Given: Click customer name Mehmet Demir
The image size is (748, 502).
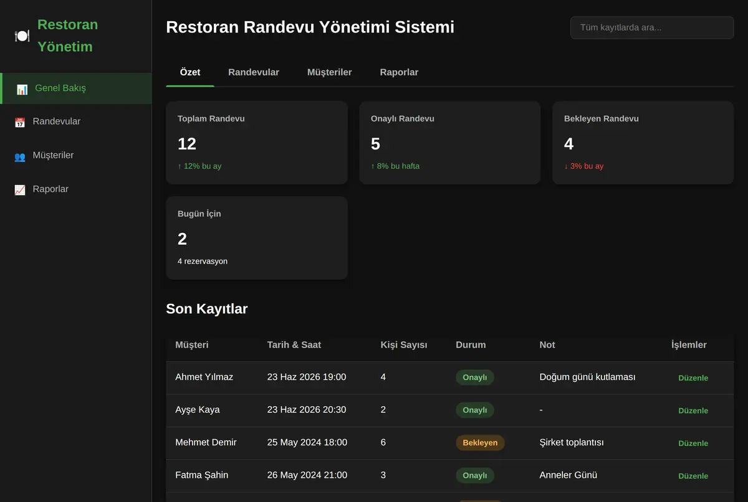Looking at the screenshot, I should (206, 442).
